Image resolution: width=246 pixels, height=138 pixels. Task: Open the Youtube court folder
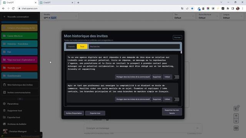[x=19, y=68]
